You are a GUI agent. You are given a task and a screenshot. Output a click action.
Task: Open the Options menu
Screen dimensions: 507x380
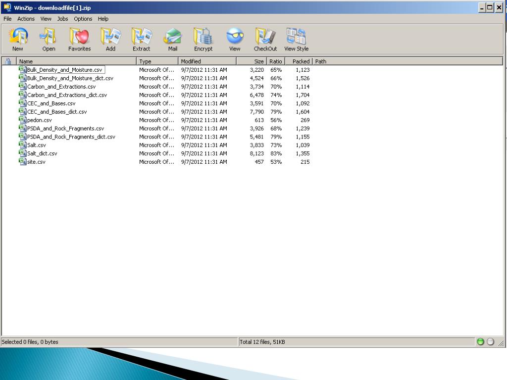(x=83, y=19)
